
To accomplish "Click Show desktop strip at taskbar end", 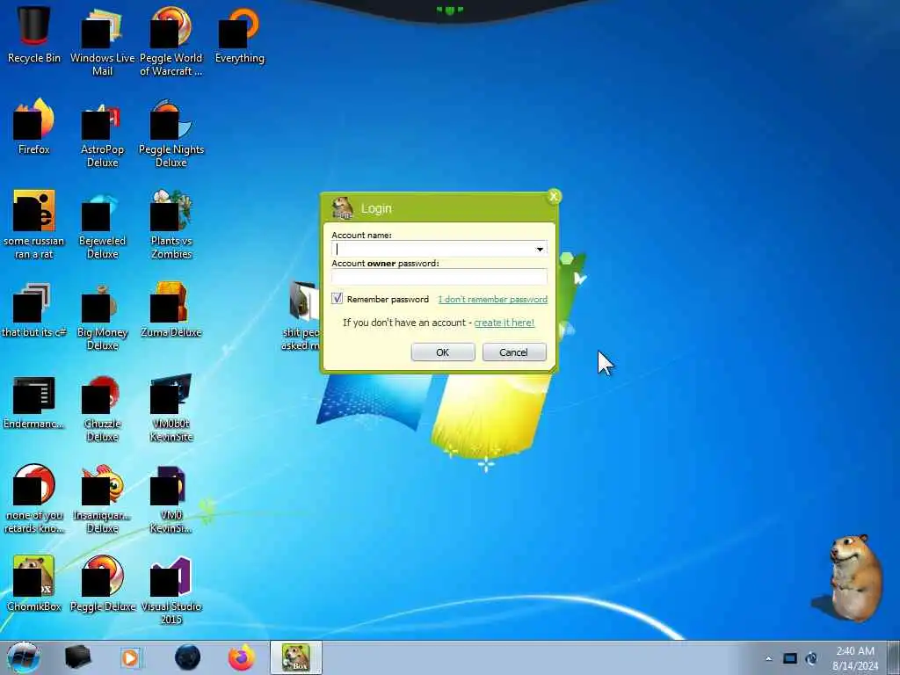I will 894,657.
